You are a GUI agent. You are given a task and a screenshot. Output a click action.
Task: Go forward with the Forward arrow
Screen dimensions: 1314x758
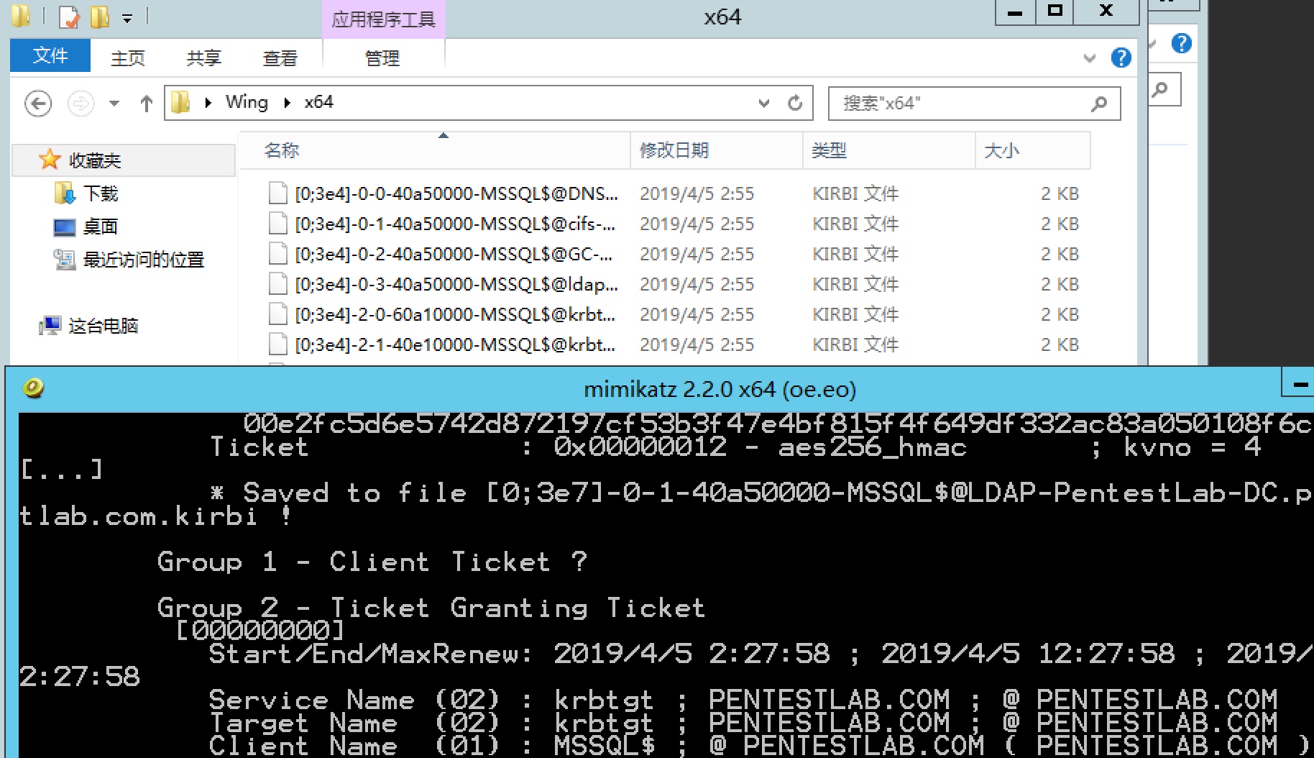[x=81, y=104]
